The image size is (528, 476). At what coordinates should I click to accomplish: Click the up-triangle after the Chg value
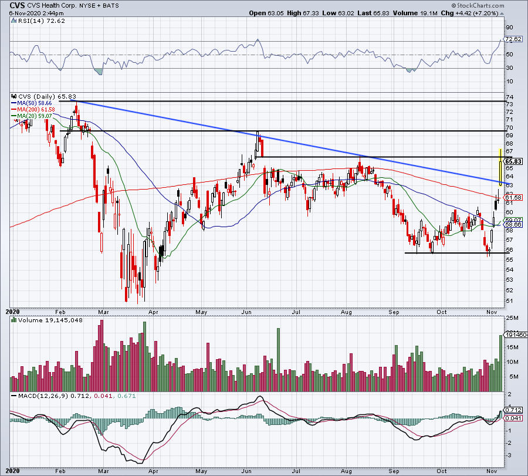click(502, 14)
